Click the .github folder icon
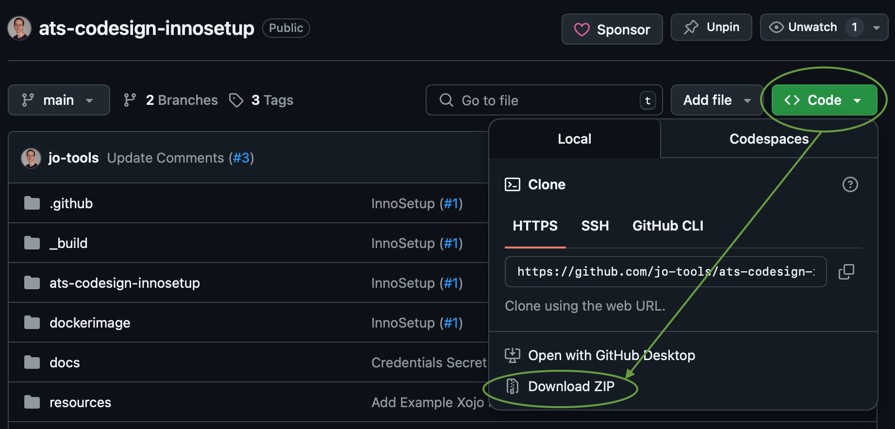895x429 pixels. pos(32,203)
